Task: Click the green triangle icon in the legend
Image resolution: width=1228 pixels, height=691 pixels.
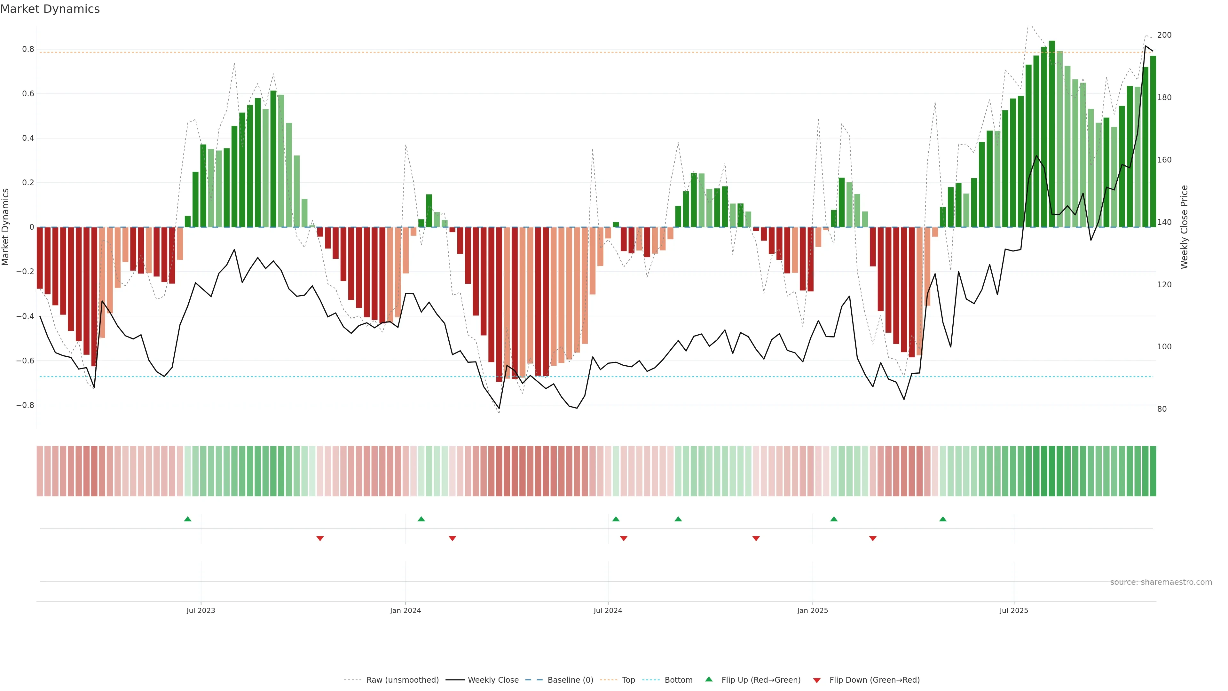Action: coord(708,679)
